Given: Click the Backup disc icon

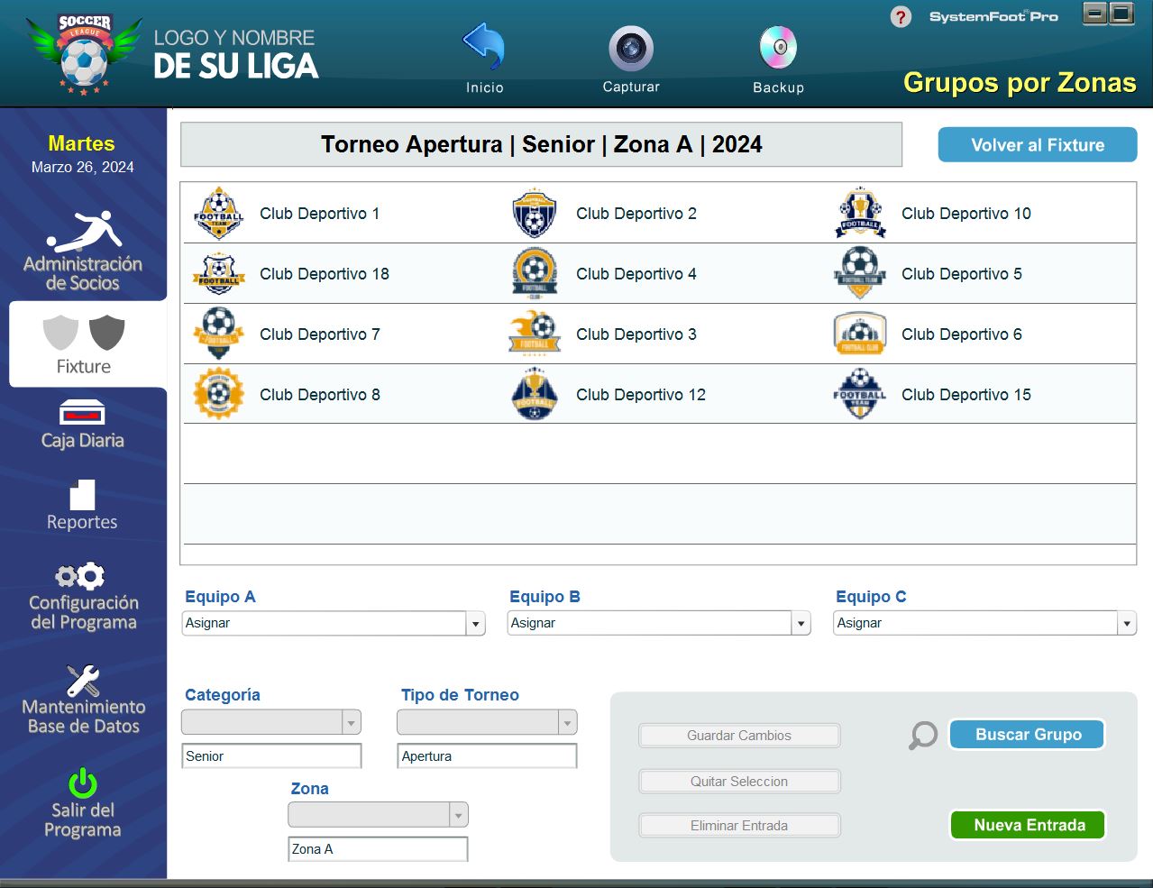Looking at the screenshot, I should pos(778,48).
